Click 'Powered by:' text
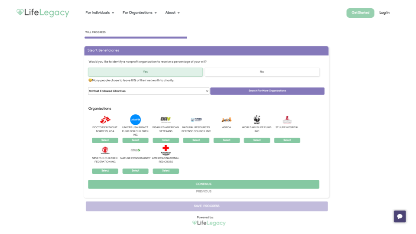Screen dimensions: 416x234 205,217
